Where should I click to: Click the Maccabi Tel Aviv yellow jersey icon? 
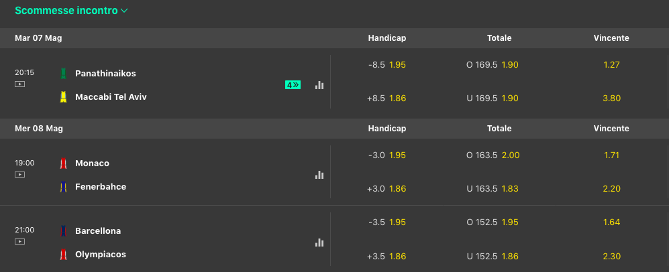click(64, 97)
